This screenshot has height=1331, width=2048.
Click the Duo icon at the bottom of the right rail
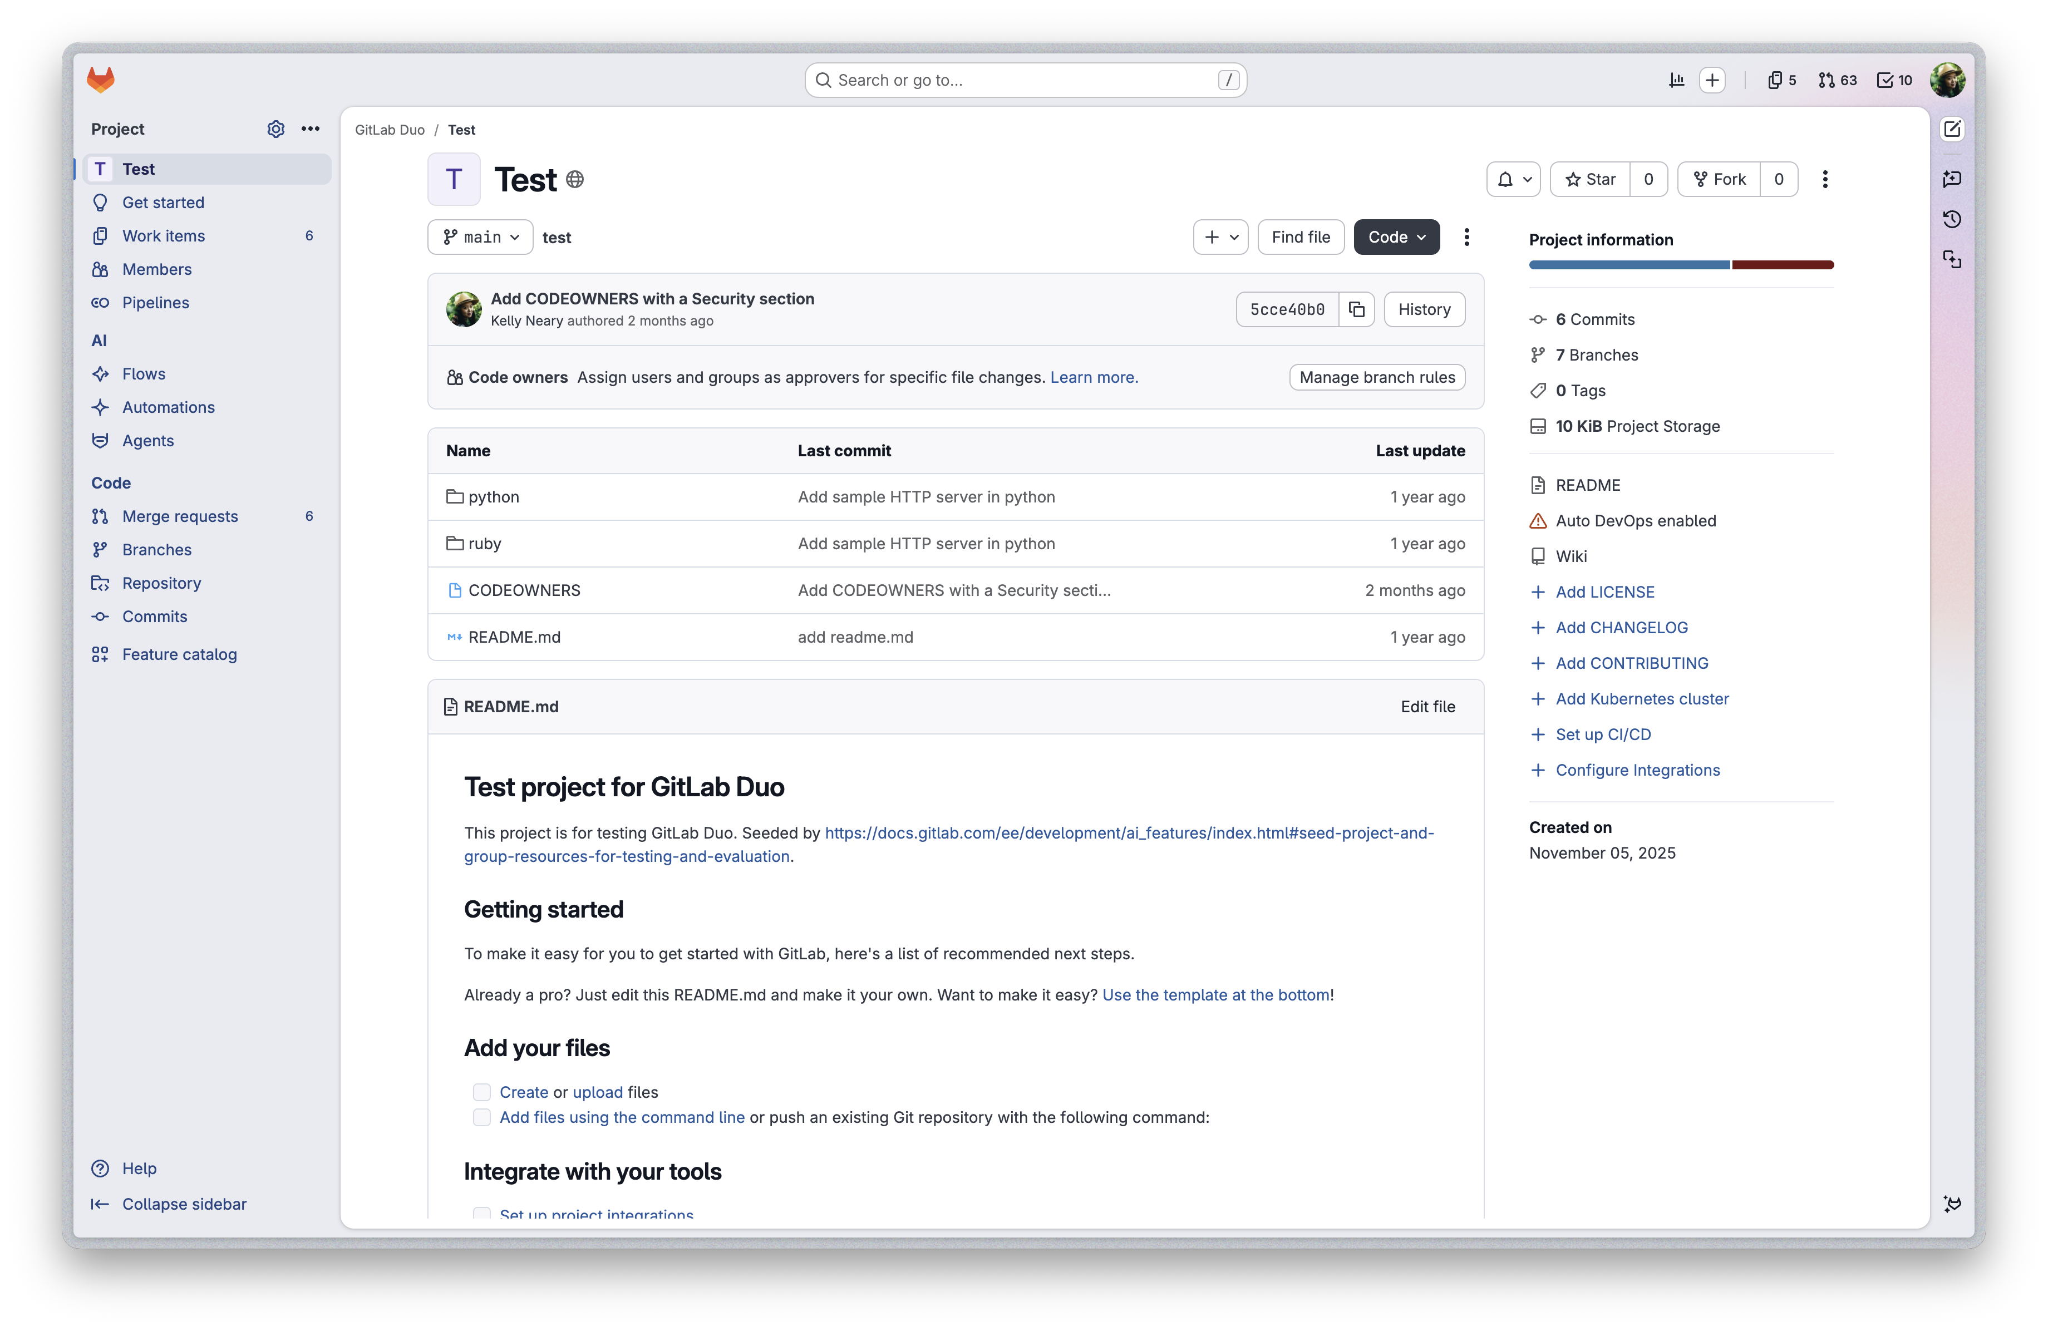click(x=1952, y=1204)
